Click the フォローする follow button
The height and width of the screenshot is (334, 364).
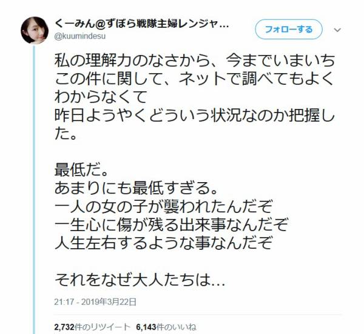289,30
